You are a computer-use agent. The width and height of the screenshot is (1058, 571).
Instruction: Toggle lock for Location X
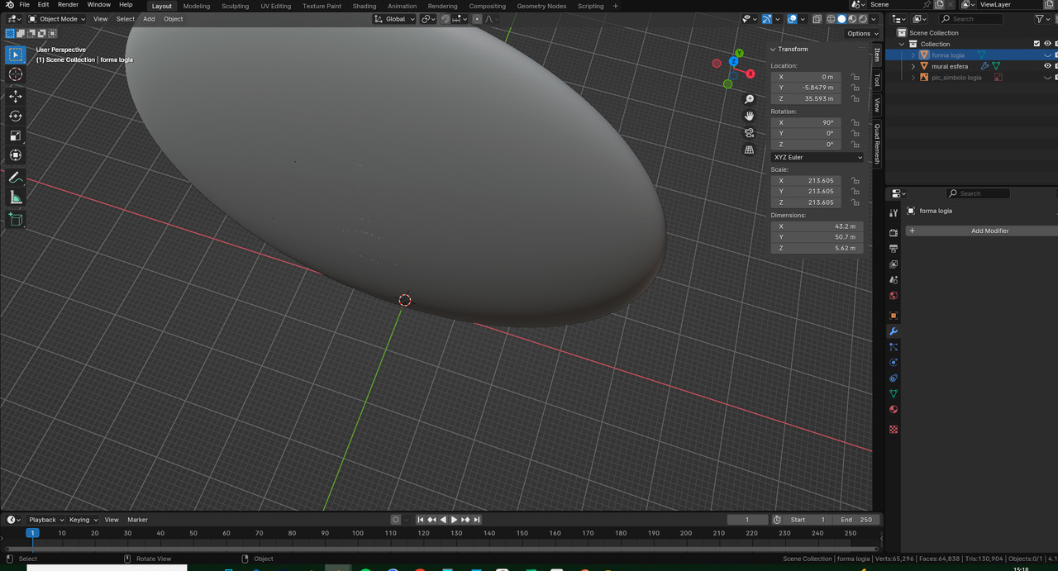[855, 77]
